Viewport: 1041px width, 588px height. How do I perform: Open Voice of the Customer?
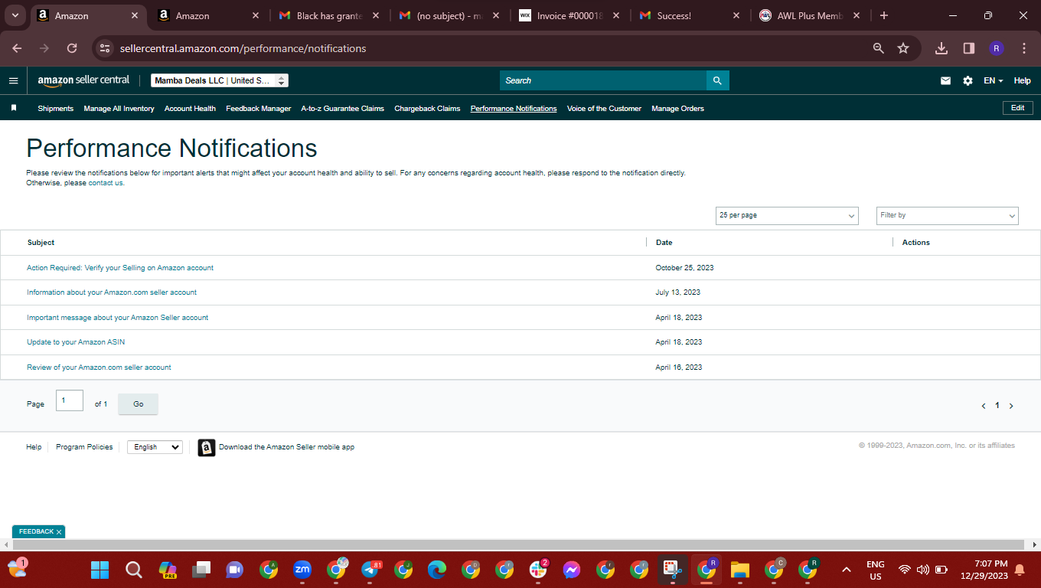coord(604,109)
